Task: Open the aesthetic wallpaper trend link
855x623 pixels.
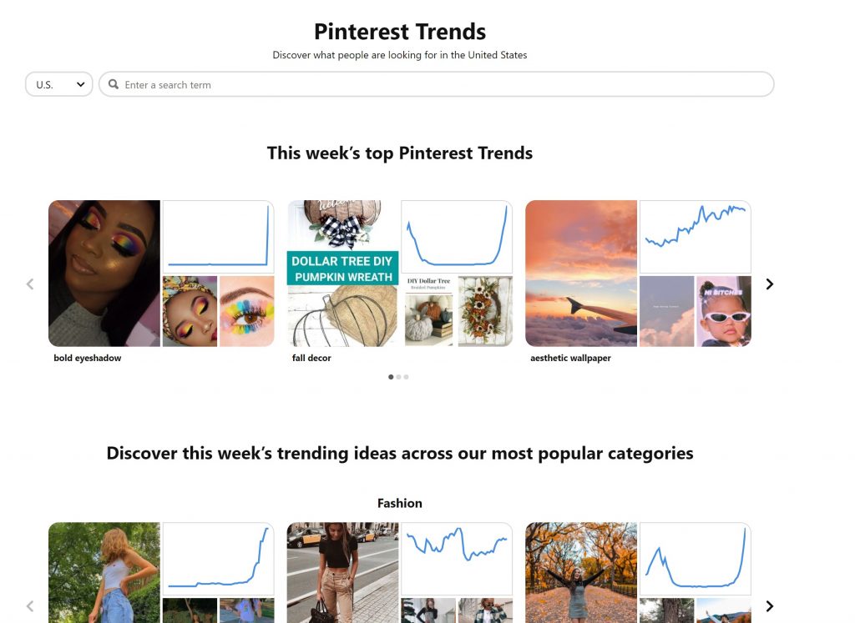Action: click(x=570, y=358)
